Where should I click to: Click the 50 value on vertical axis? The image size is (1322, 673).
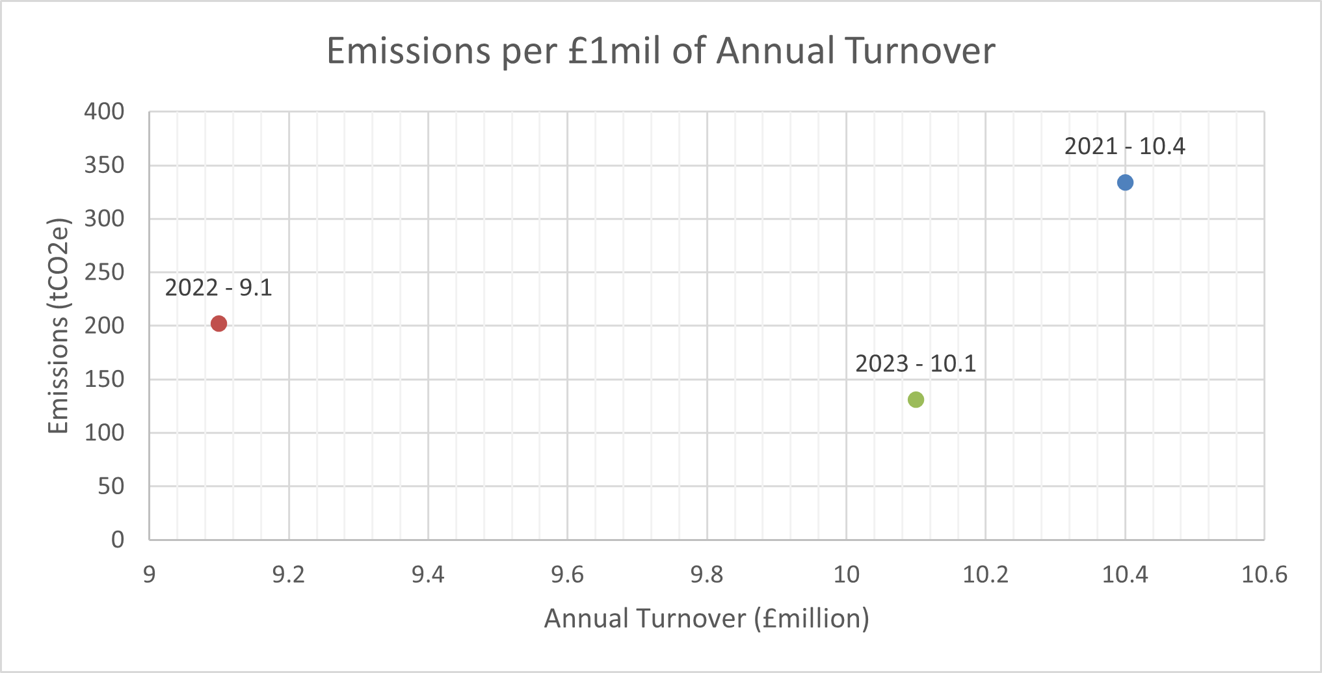coord(111,486)
